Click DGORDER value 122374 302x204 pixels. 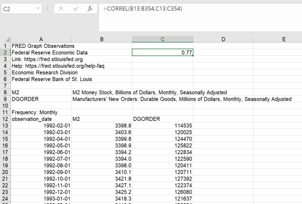163,185
